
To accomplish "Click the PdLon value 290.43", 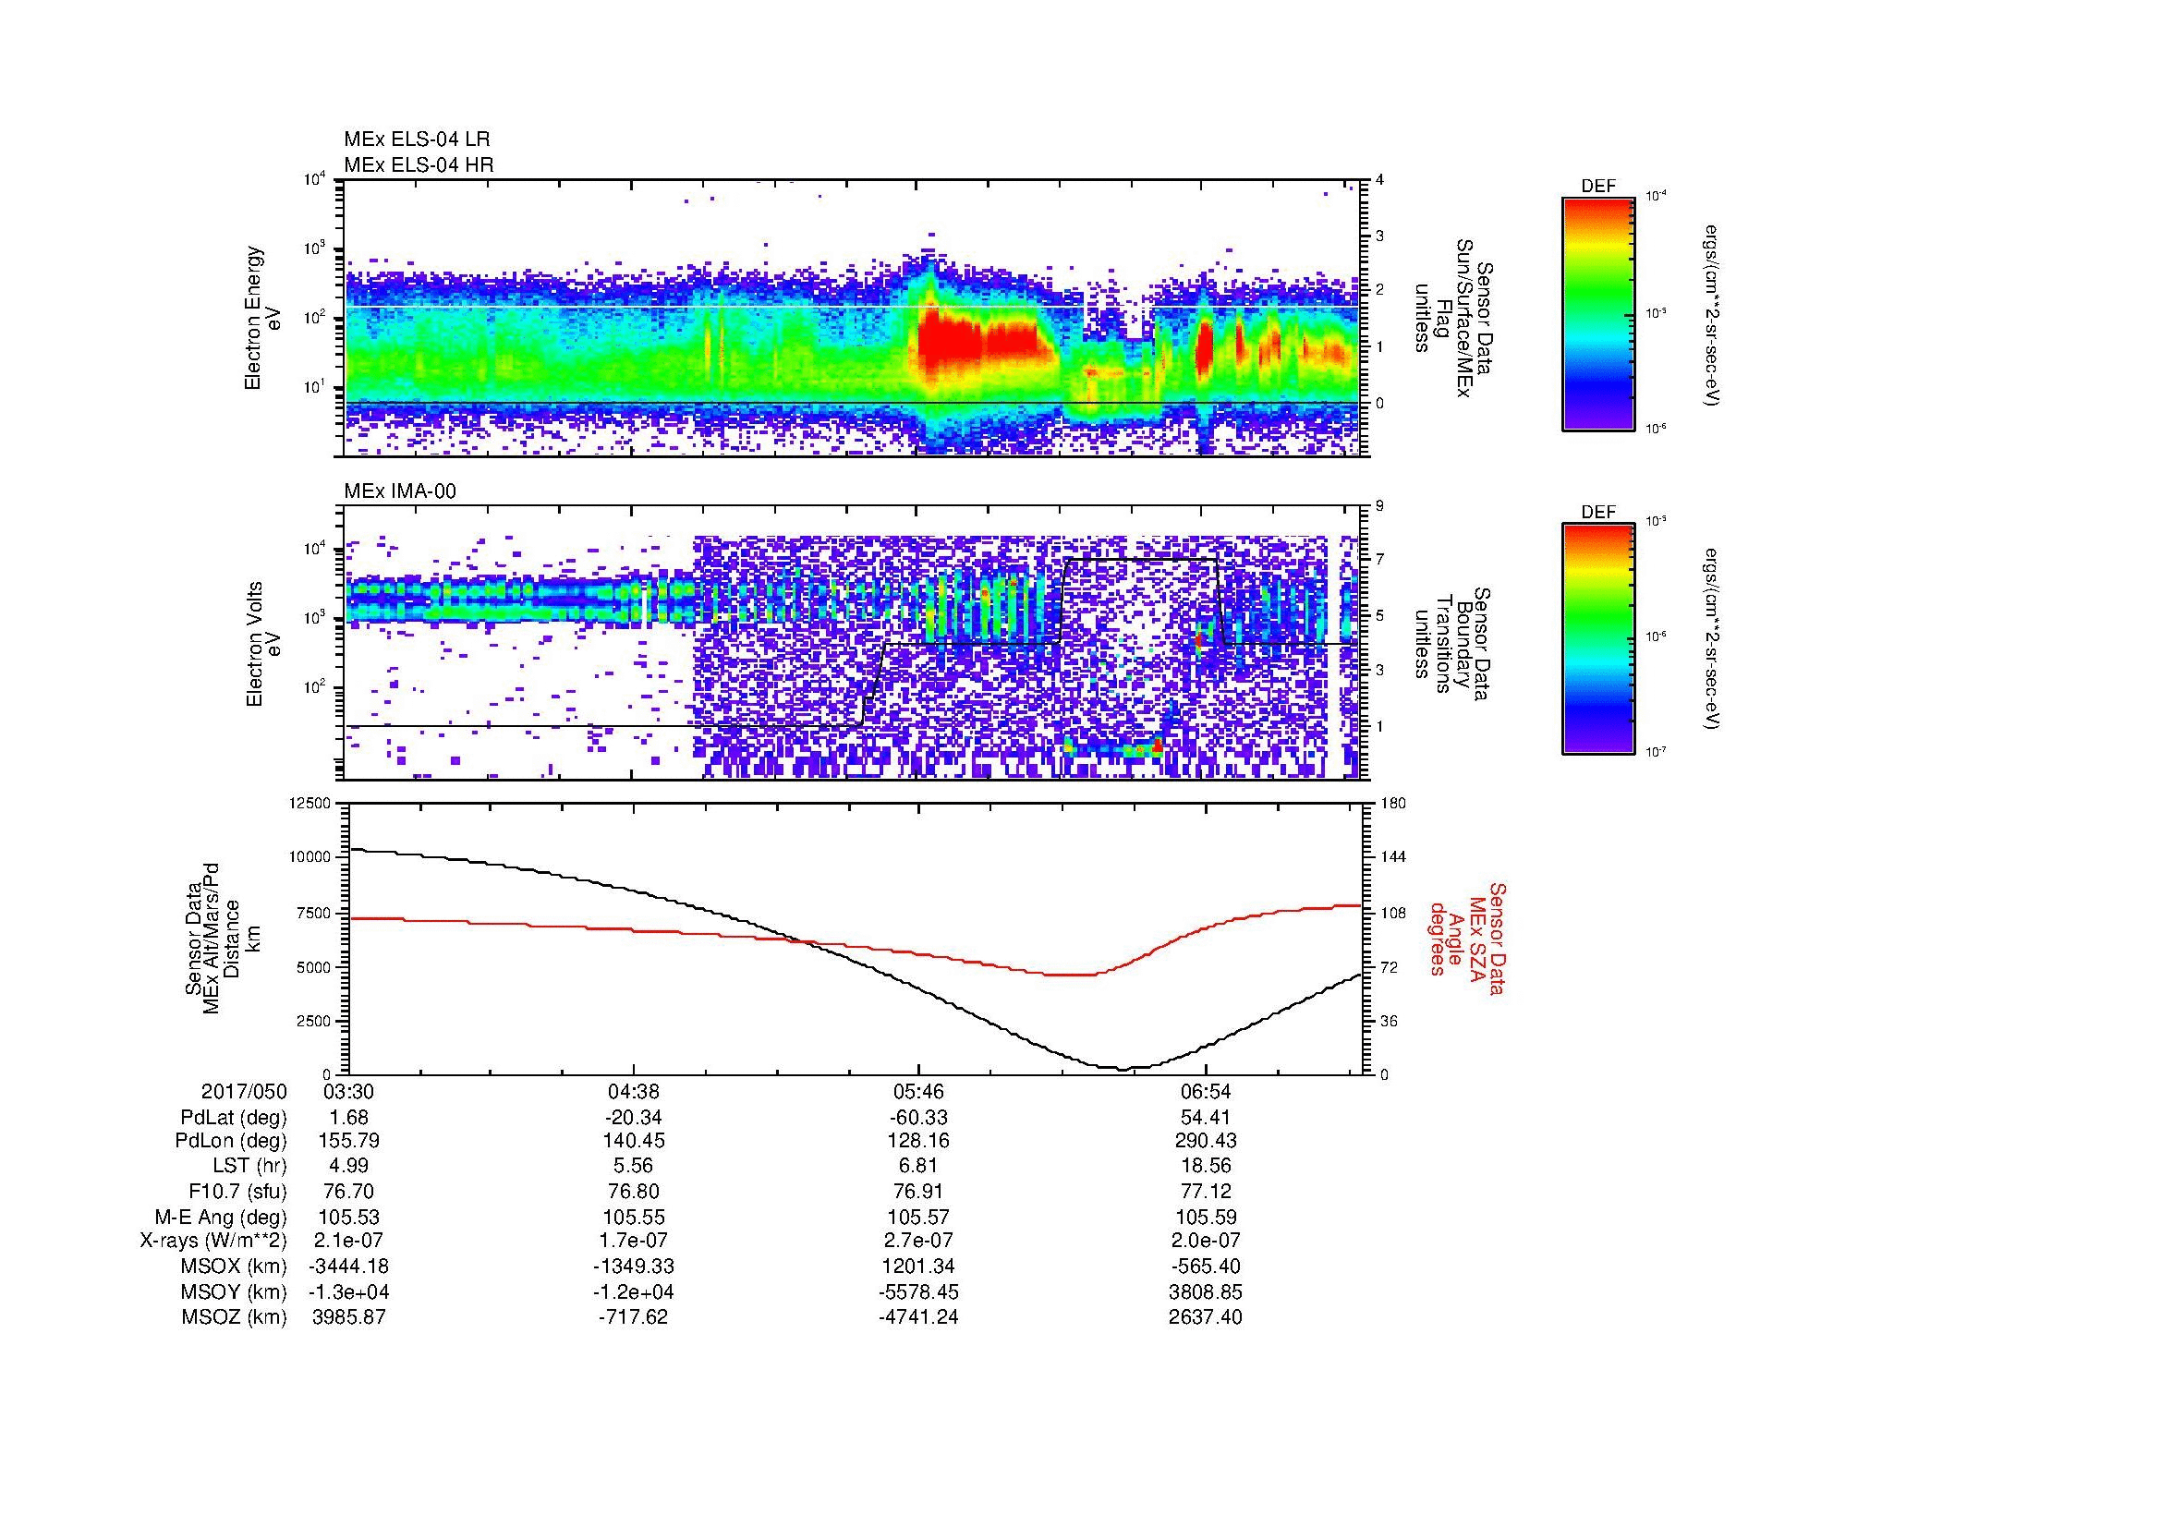I will pyautogui.click(x=1205, y=1141).
